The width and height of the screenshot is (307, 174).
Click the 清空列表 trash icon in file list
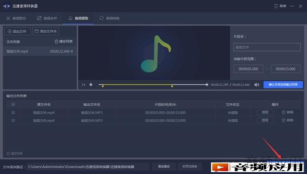pyautogui.click(x=57, y=42)
